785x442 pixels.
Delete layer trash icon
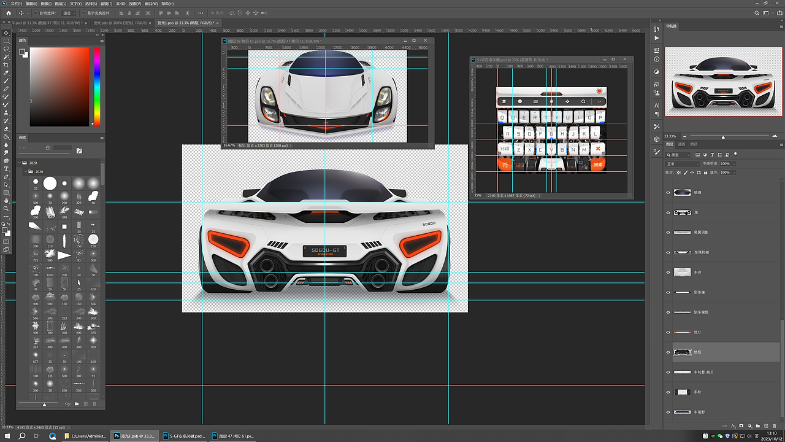[774, 425]
